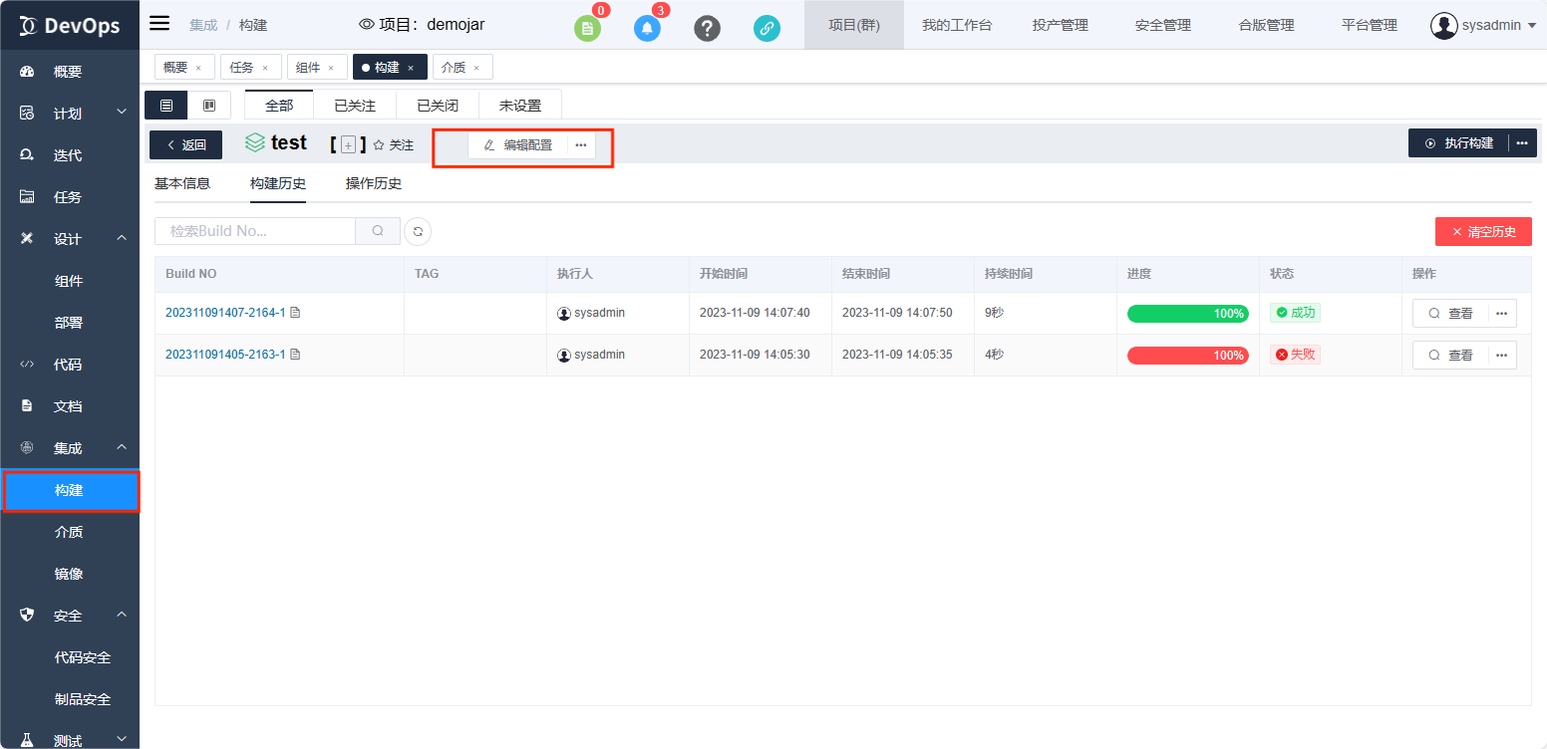Viewport: 1547px width, 749px height.
Task: Switch to the 操作历史 tab
Action: [x=373, y=183]
